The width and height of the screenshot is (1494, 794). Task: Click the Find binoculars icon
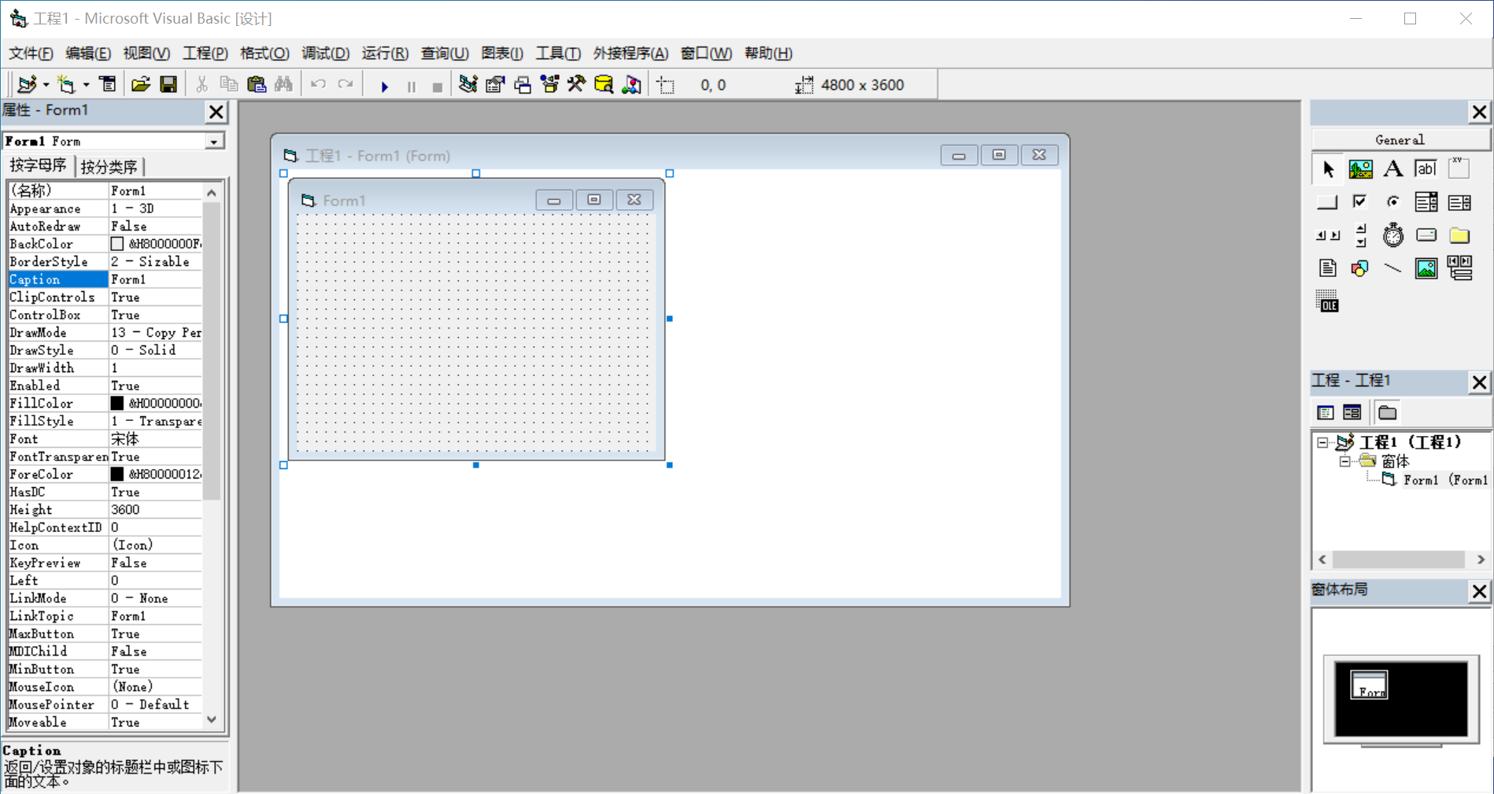tap(283, 84)
